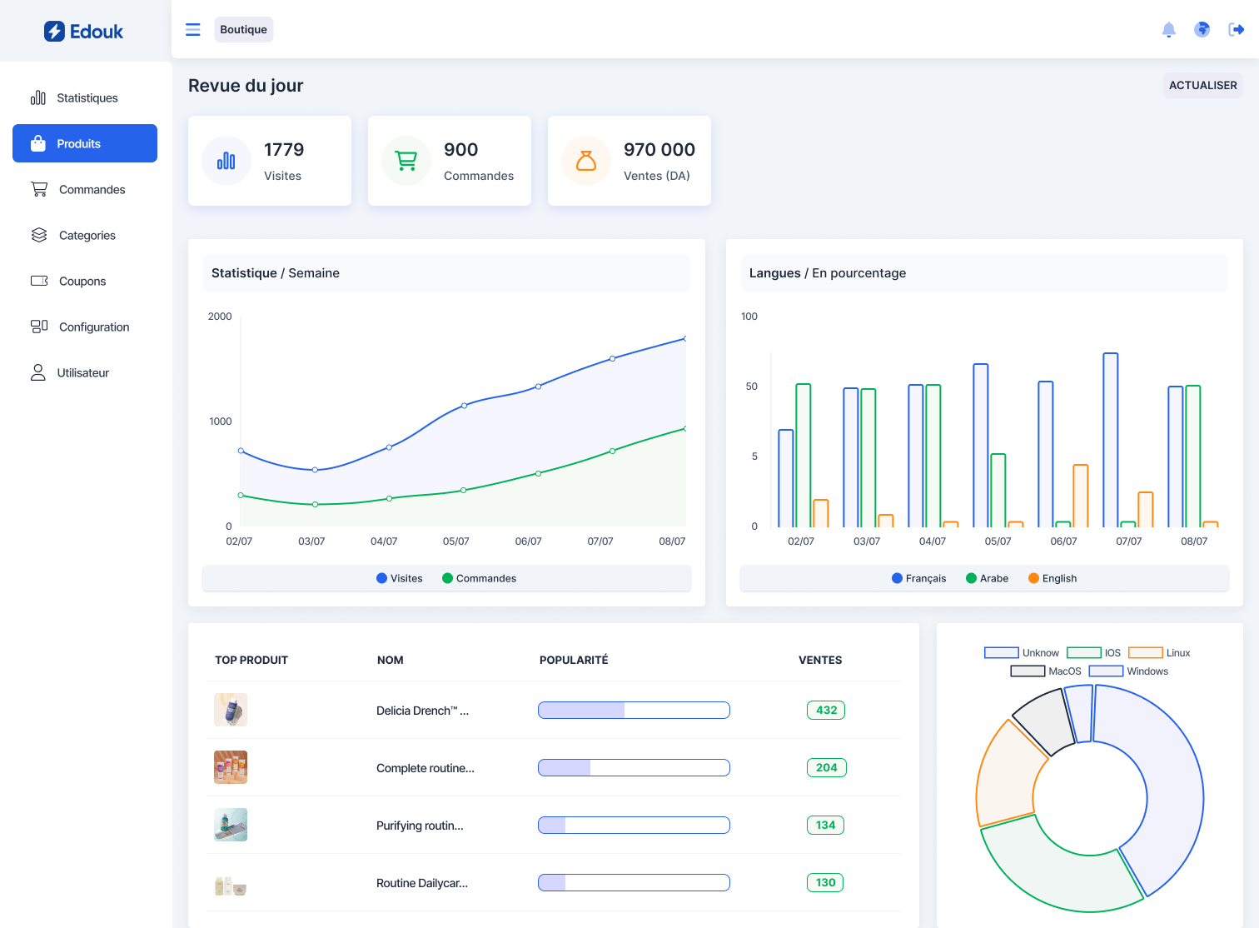Open the Complete routine product thumbnail
The image size is (1259, 928).
pos(231,767)
